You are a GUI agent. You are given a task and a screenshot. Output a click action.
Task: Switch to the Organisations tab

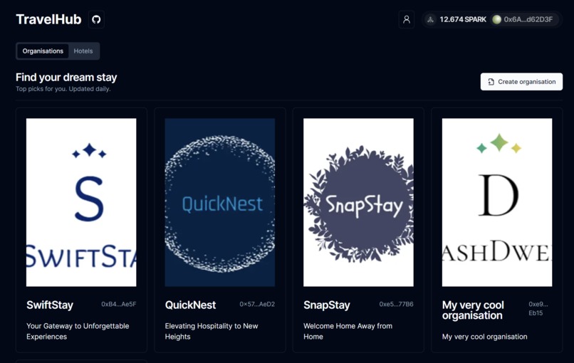tap(43, 51)
